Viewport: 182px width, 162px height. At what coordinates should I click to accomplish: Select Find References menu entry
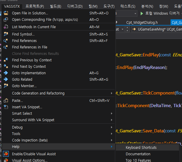[59, 41]
